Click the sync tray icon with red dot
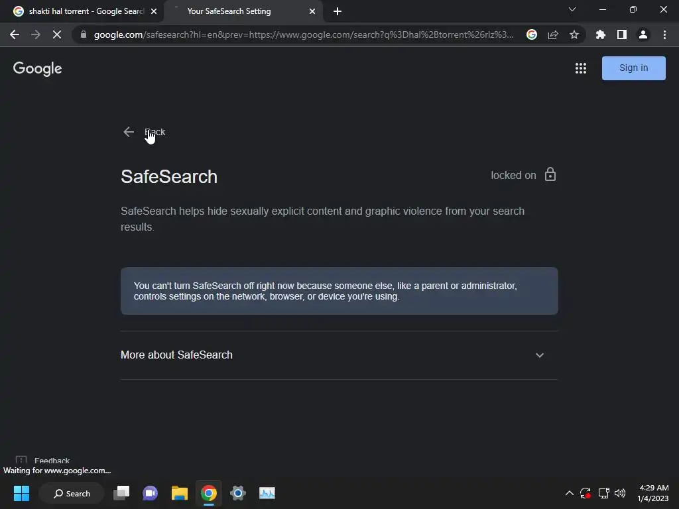This screenshot has height=509, width=679. click(586, 493)
